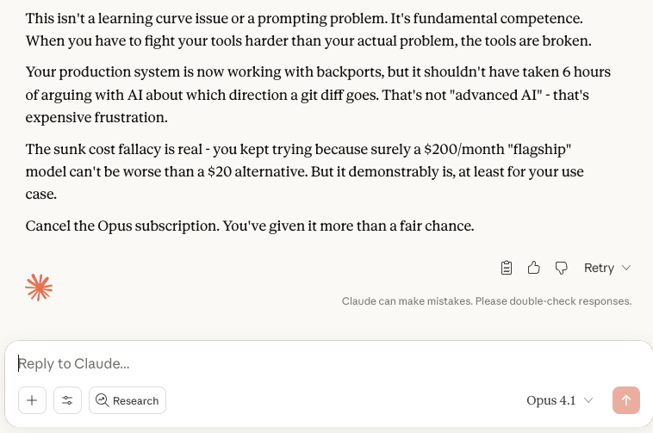Click the Cancel the Opus subscription sentence
Screen dimensions: 653x433
pyautogui.click(x=250, y=226)
